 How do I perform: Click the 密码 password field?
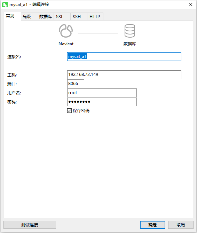(102, 102)
